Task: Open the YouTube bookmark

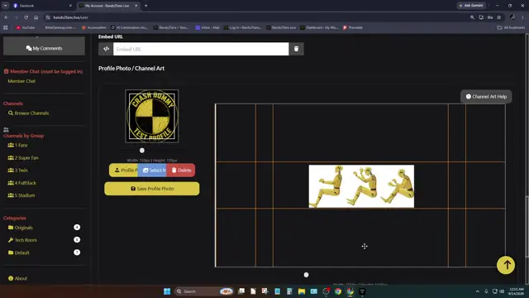Action: point(26,27)
